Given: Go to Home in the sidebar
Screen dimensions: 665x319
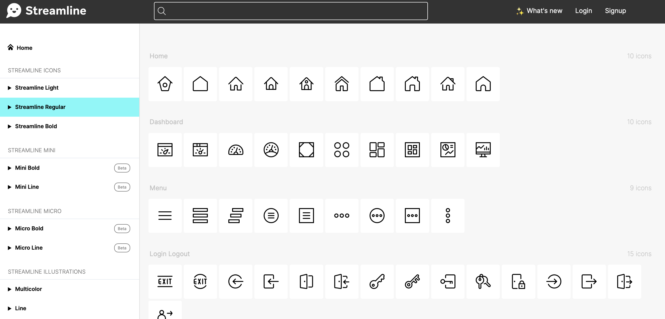Looking at the screenshot, I should pyautogui.click(x=20, y=48).
